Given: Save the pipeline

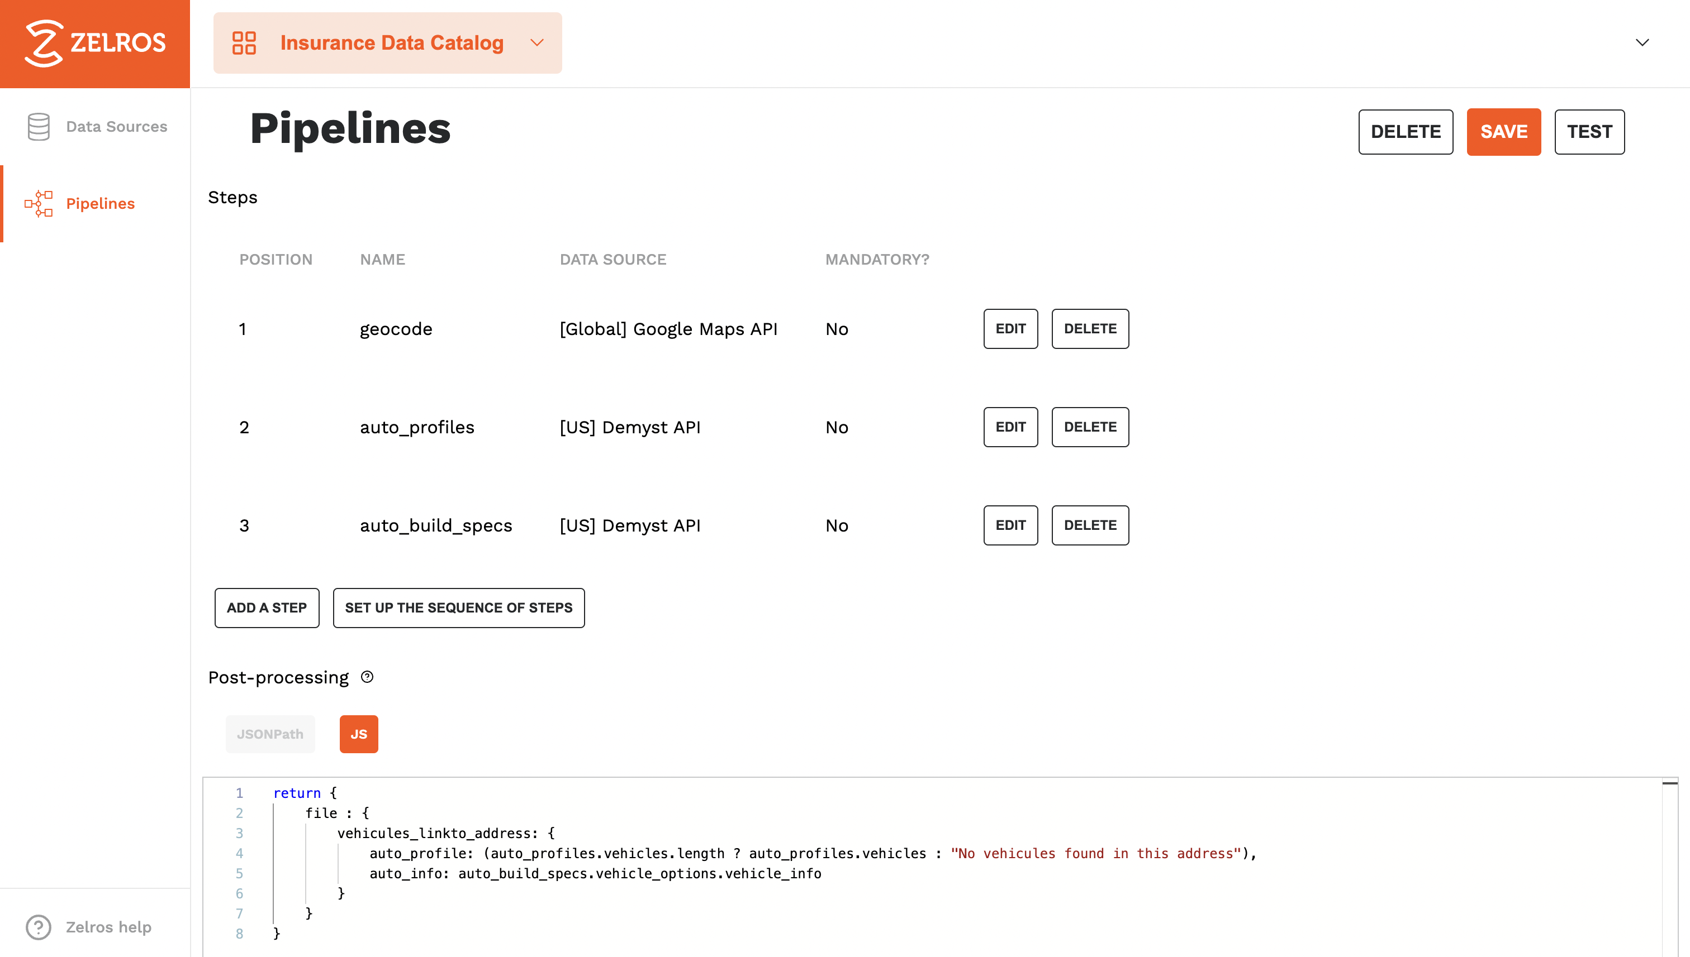Looking at the screenshot, I should [x=1503, y=131].
